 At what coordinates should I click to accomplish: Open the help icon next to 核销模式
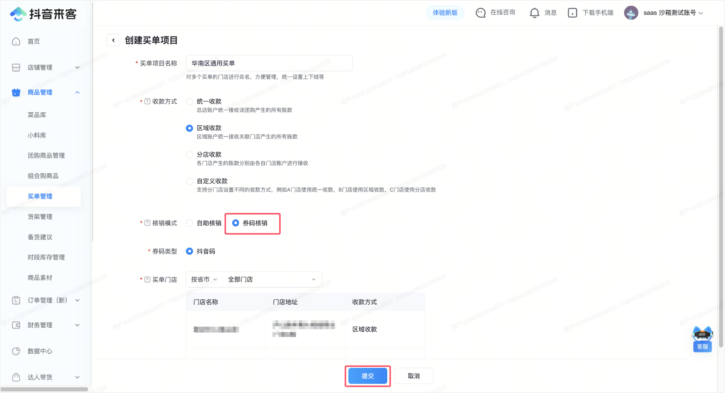147,223
